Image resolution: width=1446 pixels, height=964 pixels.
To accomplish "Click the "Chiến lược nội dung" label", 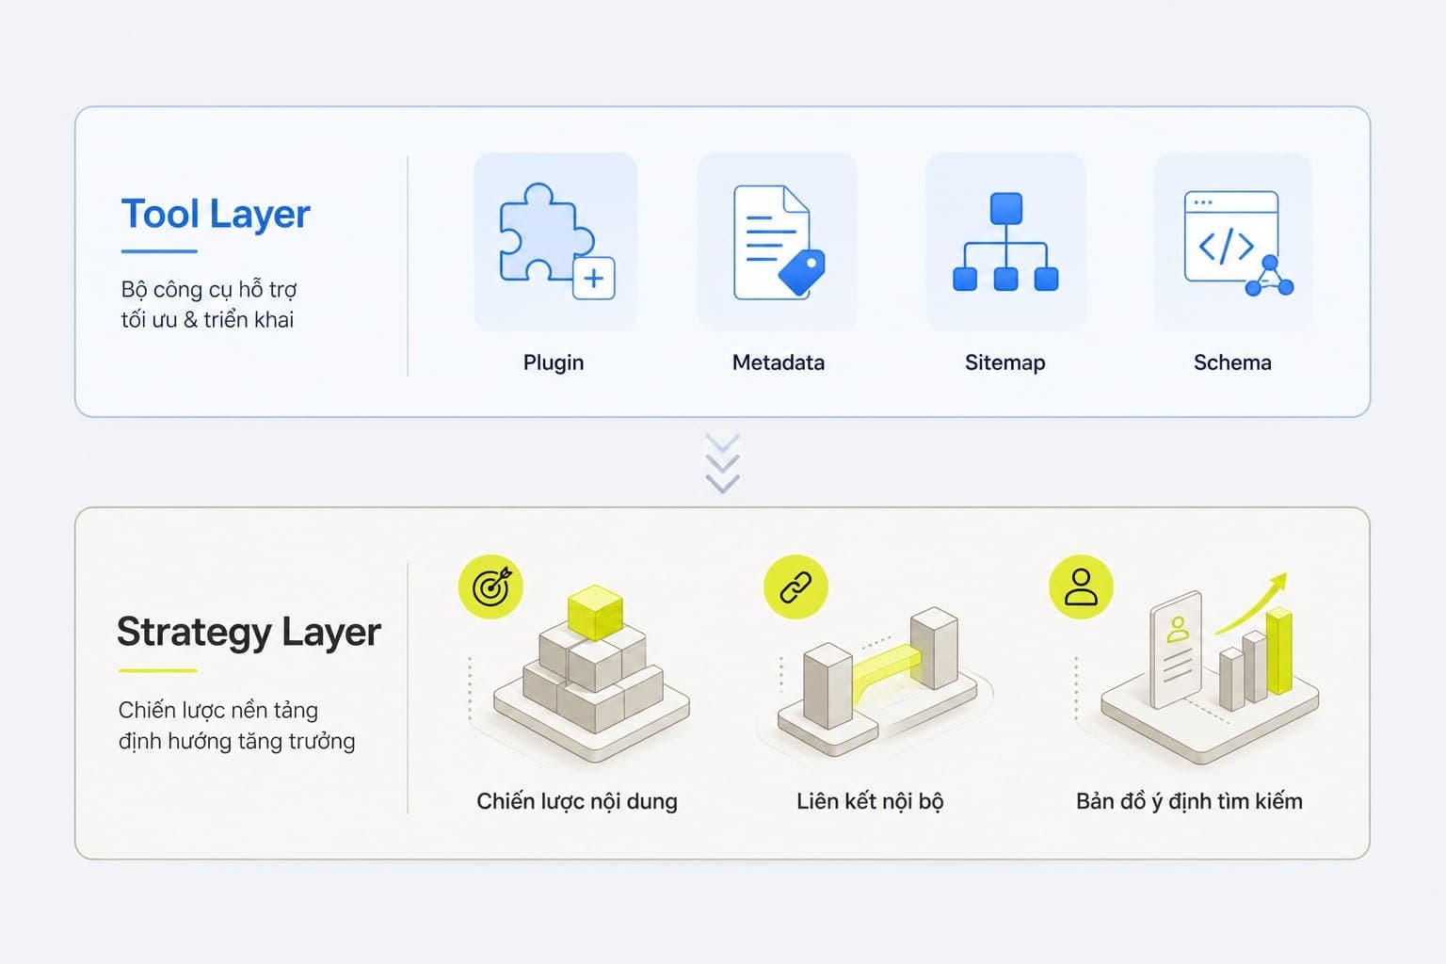I will (x=577, y=801).
